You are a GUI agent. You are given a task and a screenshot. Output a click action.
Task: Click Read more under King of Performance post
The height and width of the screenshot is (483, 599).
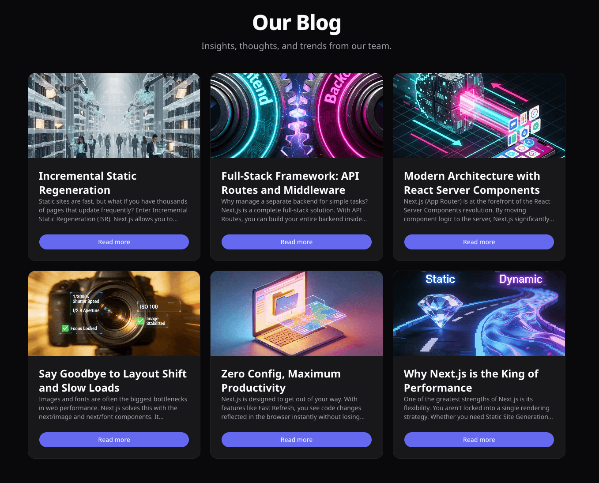pos(479,440)
